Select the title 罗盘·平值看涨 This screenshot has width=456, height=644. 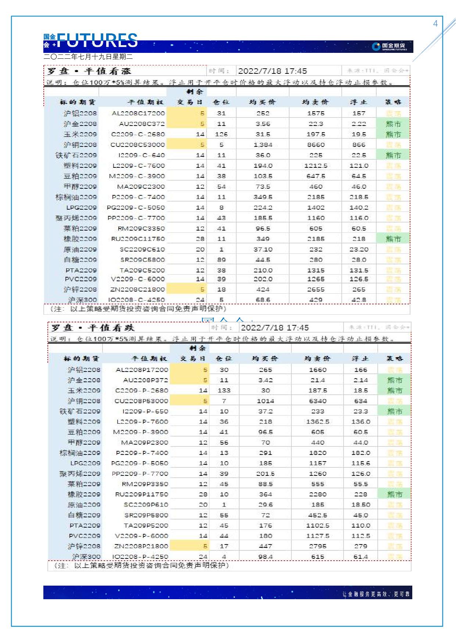click(89, 71)
